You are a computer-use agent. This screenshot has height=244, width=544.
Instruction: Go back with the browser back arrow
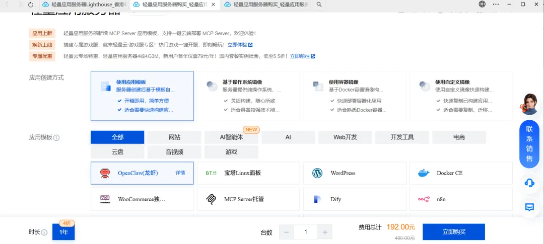tap(6, 5)
